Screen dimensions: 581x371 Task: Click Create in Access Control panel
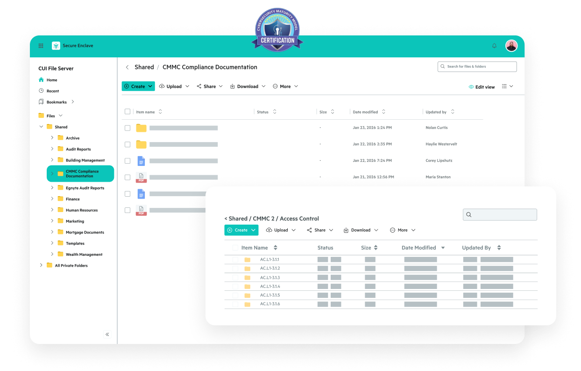coord(241,230)
